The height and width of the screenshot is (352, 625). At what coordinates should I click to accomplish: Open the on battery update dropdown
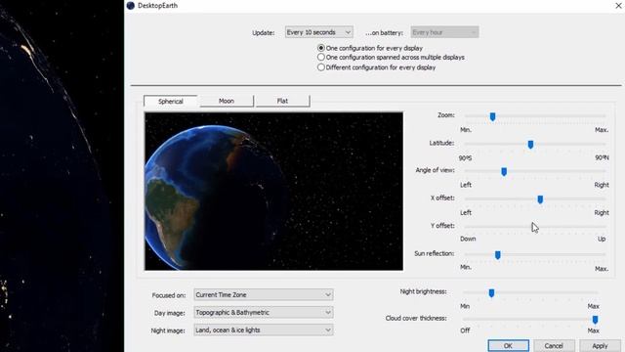[x=444, y=32]
